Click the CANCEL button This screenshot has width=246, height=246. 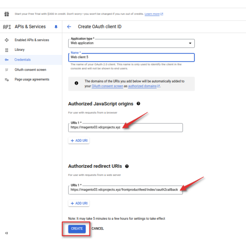(98, 229)
